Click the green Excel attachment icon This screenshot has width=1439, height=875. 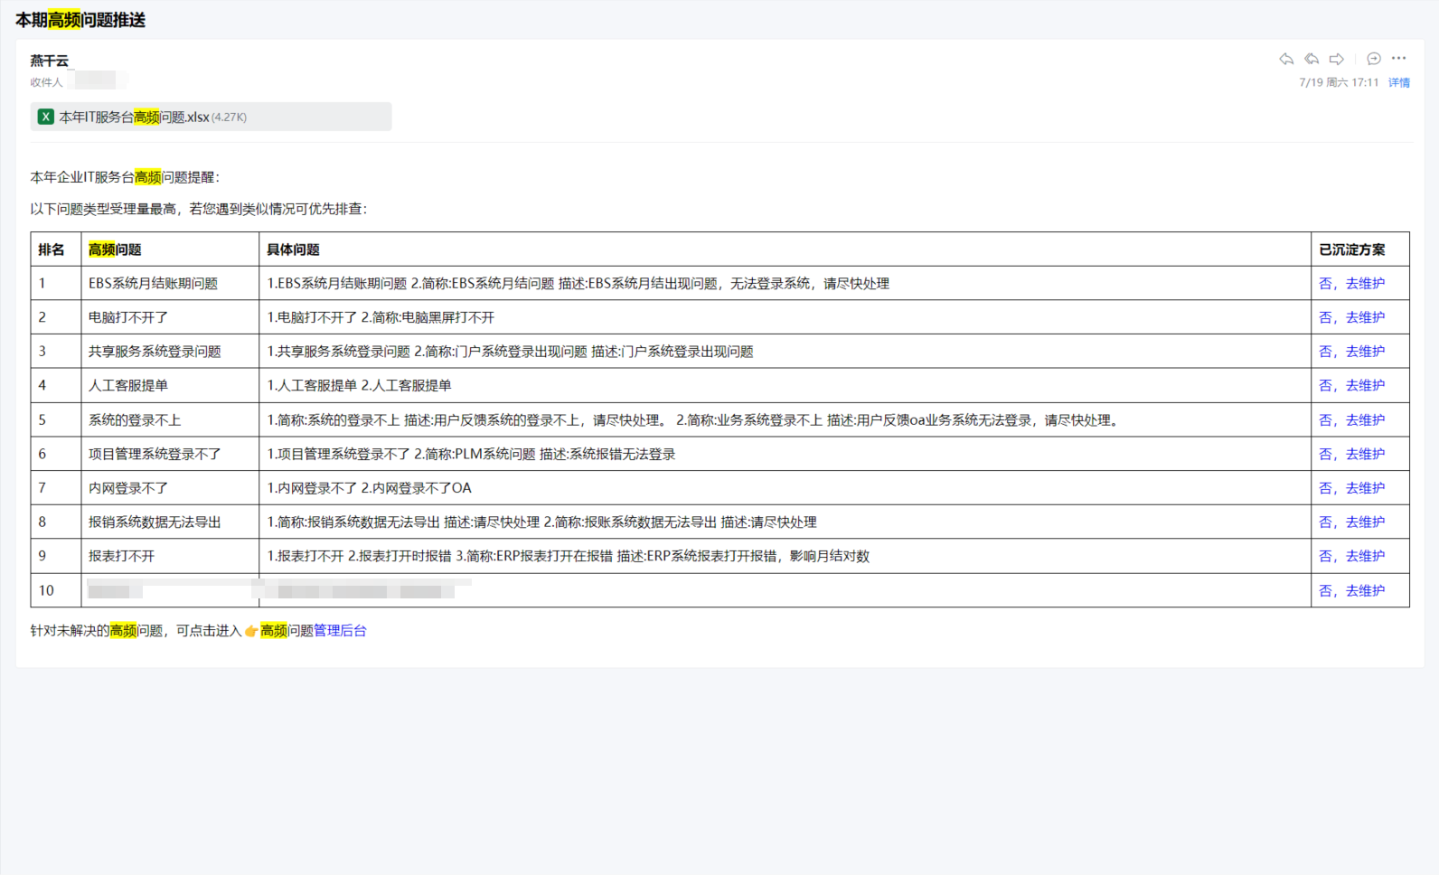(45, 117)
